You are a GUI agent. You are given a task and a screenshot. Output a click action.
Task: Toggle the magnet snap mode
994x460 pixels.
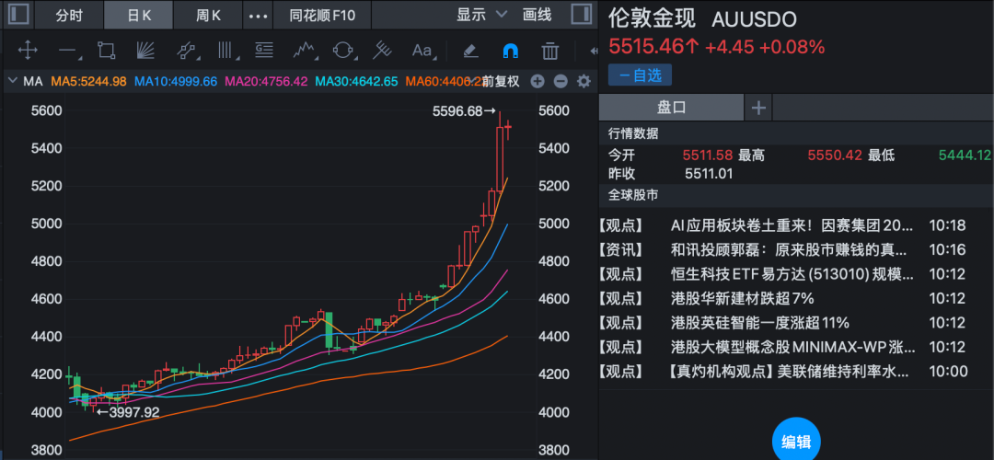(x=510, y=51)
